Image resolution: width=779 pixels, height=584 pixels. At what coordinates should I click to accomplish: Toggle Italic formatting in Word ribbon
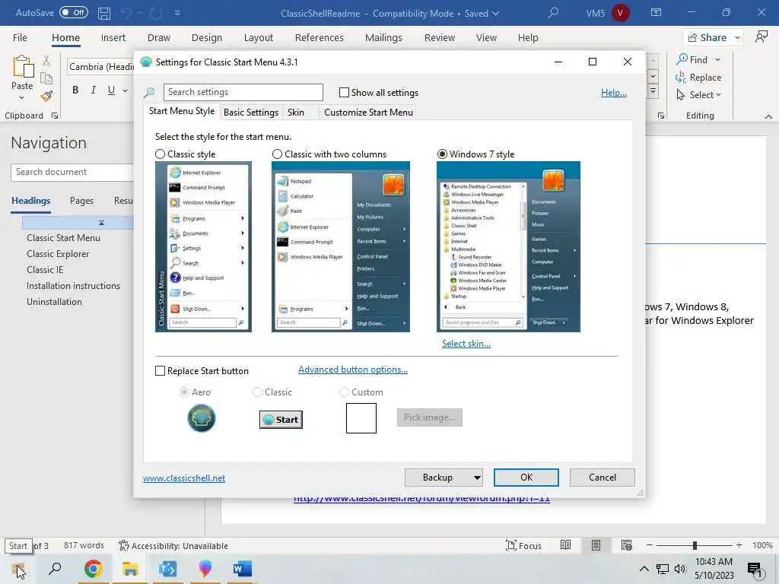tap(94, 90)
